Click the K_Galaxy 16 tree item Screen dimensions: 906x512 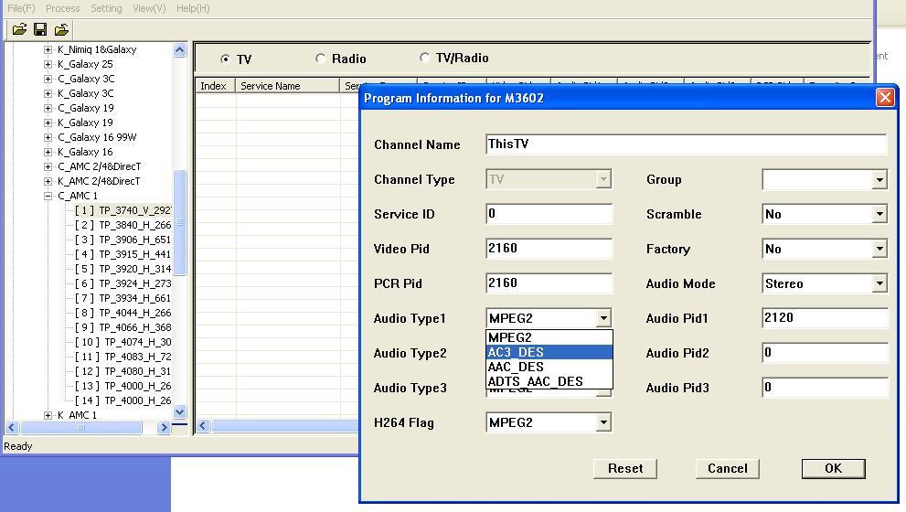[x=85, y=152]
